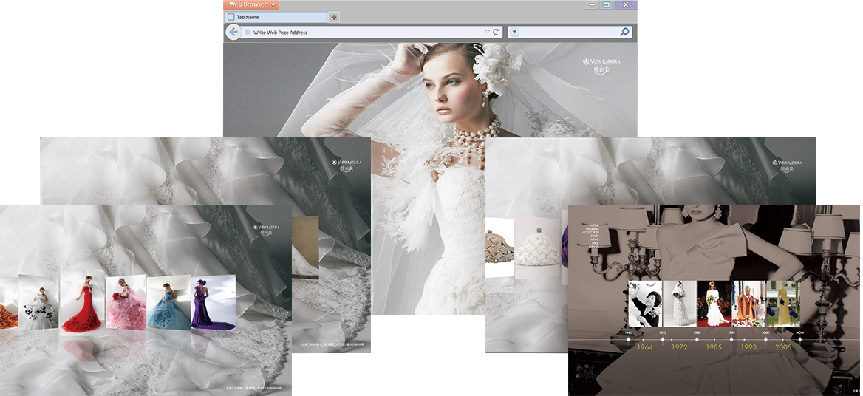
Task: Click the search magnifier icon
Action: click(624, 32)
